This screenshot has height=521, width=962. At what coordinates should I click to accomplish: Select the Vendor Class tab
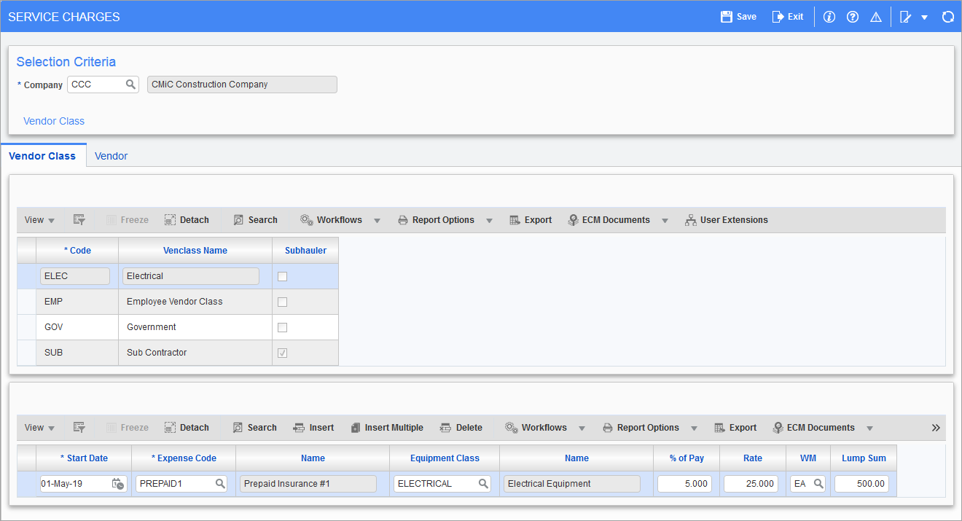(42, 156)
